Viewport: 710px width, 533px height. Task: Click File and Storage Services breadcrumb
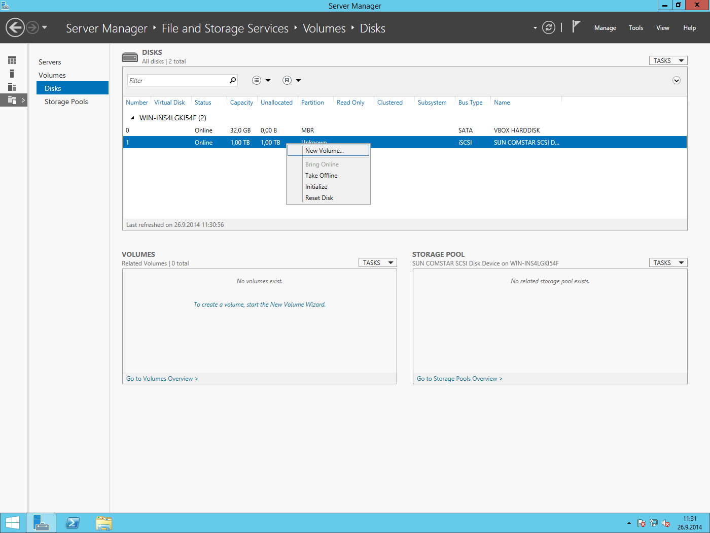tap(225, 28)
